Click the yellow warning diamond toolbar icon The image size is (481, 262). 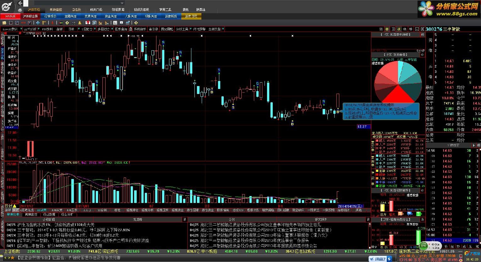tap(67, 23)
